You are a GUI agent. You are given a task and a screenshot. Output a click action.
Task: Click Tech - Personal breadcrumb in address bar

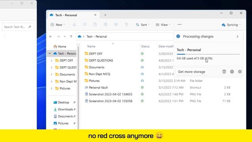(x=96, y=37)
